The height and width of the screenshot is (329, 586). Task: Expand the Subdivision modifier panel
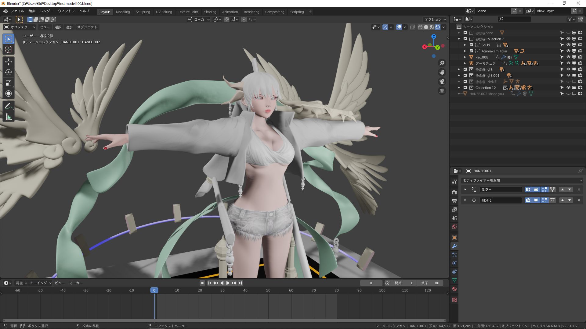(465, 200)
